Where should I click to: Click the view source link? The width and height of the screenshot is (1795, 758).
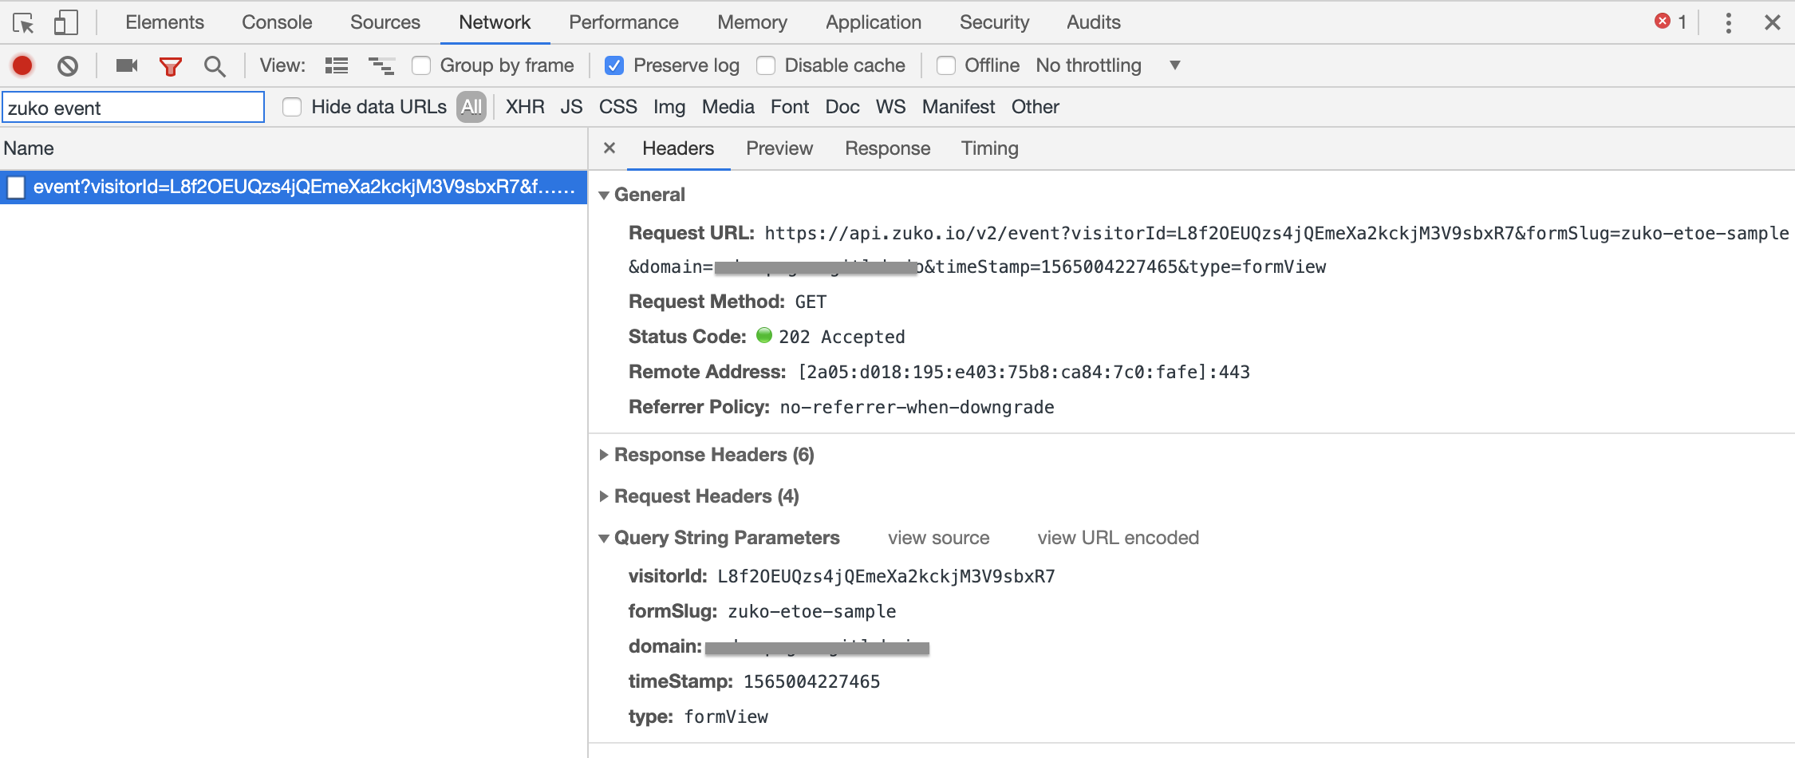tap(938, 538)
